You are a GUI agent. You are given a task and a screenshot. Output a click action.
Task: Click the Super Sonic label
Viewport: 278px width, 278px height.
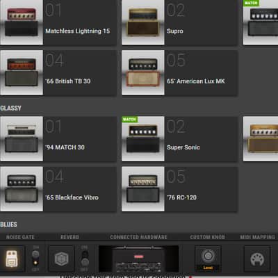(x=183, y=147)
